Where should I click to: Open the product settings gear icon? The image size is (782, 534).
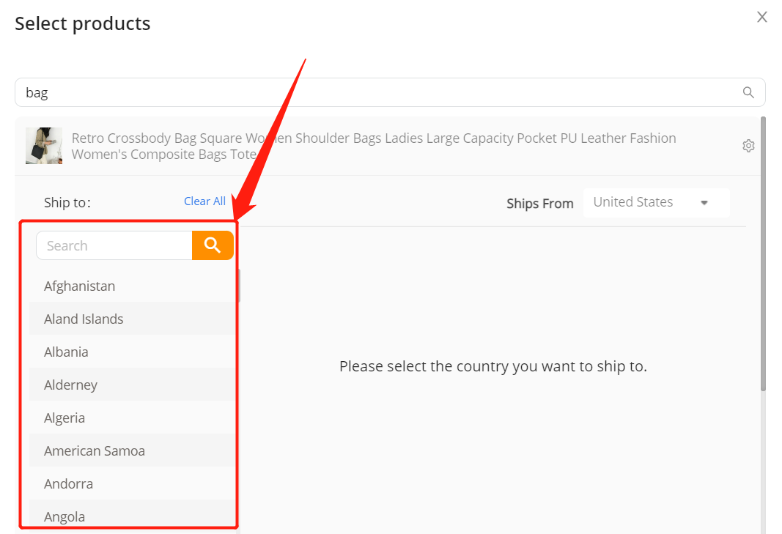point(748,146)
